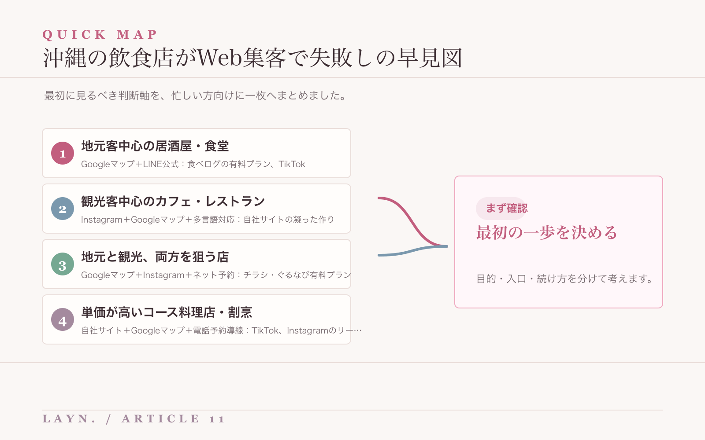
Task: Click the LAYN. / ARTICLE 11 footer
Action: pyautogui.click(x=134, y=419)
